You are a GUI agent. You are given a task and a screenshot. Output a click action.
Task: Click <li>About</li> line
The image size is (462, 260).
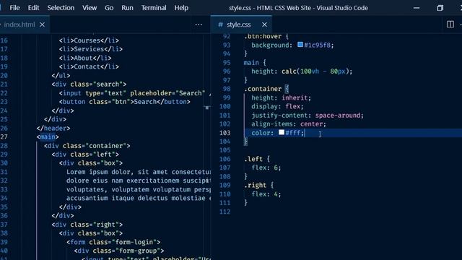pos(85,58)
